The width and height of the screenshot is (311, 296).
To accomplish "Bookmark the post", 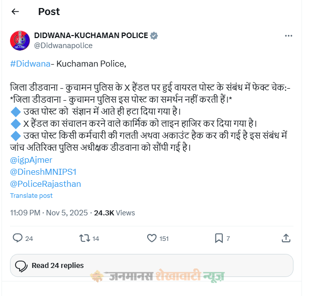I will click(x=219, y=238).
